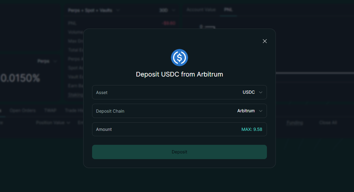Image resolution: width=354 pixels, height=192 pixels.
Task: Expand the Perps + Spot + Vaults dropdown
Action: pos(93,10)
